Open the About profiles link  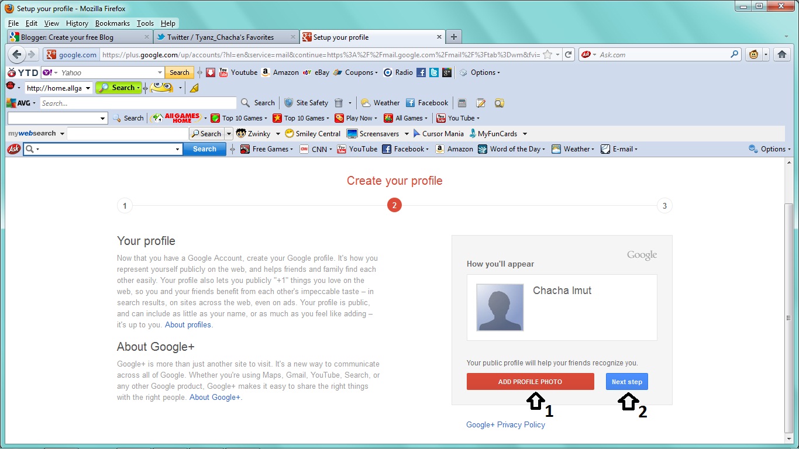[188, 324]
